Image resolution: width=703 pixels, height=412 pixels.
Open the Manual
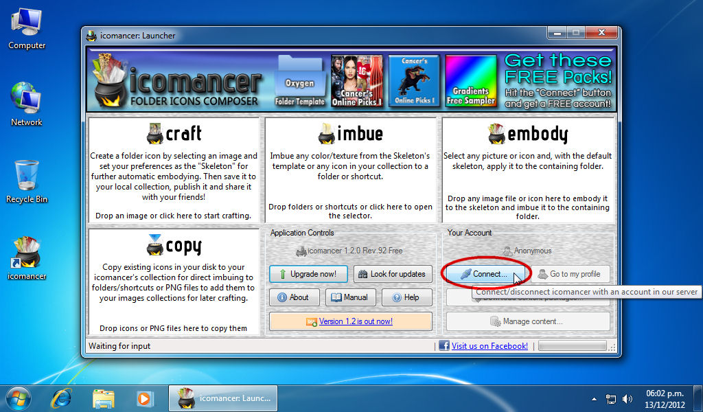coord(351,297)
